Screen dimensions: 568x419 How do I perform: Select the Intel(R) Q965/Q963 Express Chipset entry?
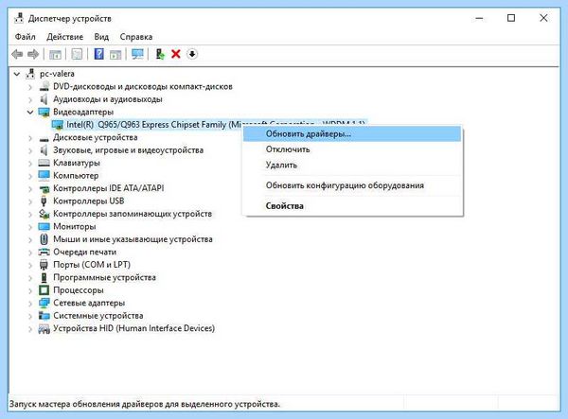point(152,125)
